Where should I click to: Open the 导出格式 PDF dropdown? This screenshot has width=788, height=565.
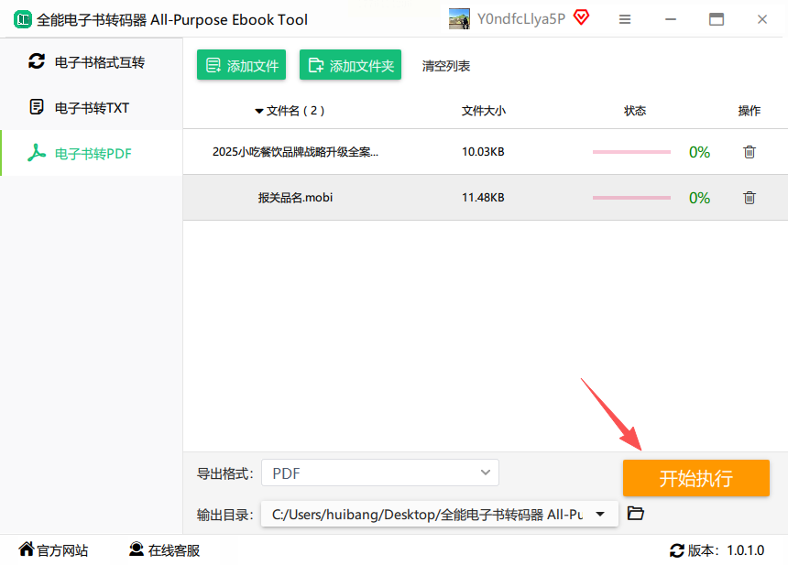[380, 473]
